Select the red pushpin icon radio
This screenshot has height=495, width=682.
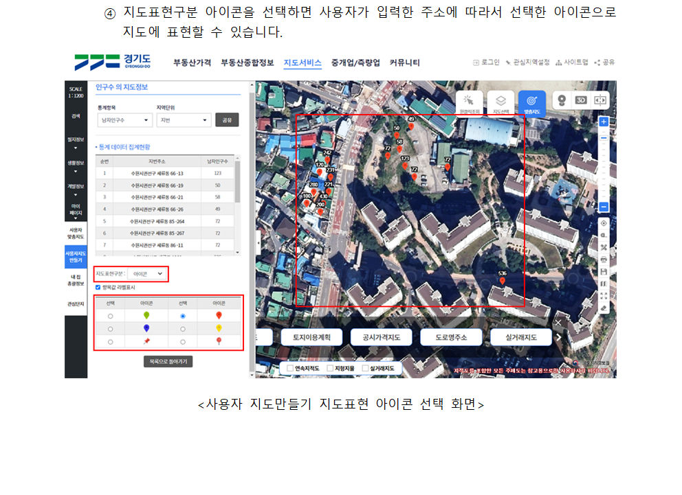click(111, 342)
